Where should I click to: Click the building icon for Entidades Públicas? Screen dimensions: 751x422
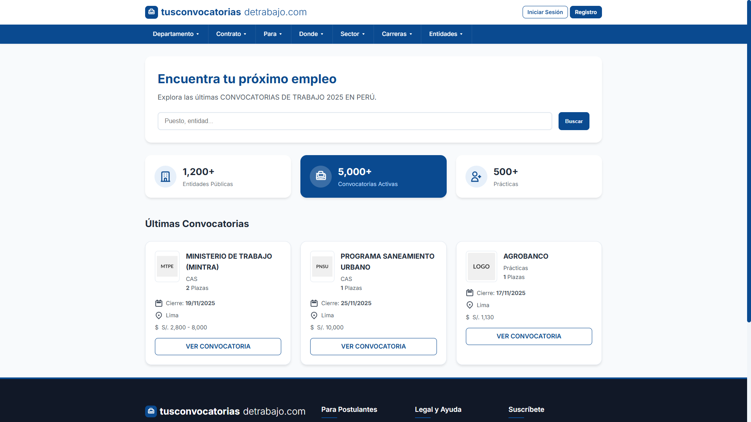pyautogui.click(x=165, y=177)
